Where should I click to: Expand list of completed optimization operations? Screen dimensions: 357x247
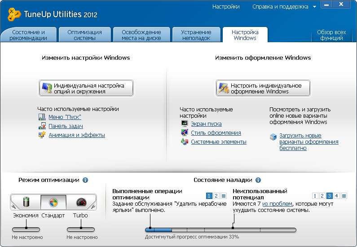(223, 196)
